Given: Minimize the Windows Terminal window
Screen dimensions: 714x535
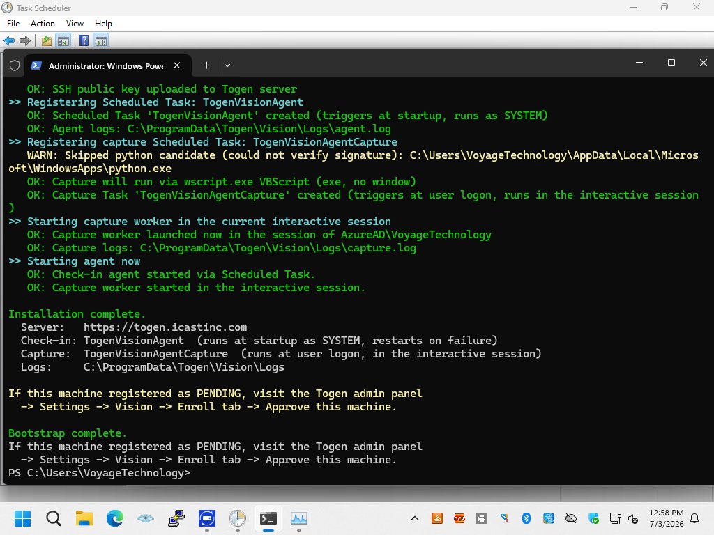Looking at the screenshot, I should (x=639, y=63).
